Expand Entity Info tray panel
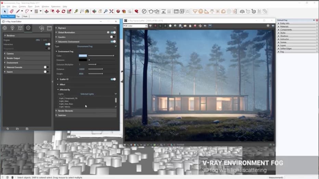Image resolution: width=319 pixels, height=179 pixels. 297,23
